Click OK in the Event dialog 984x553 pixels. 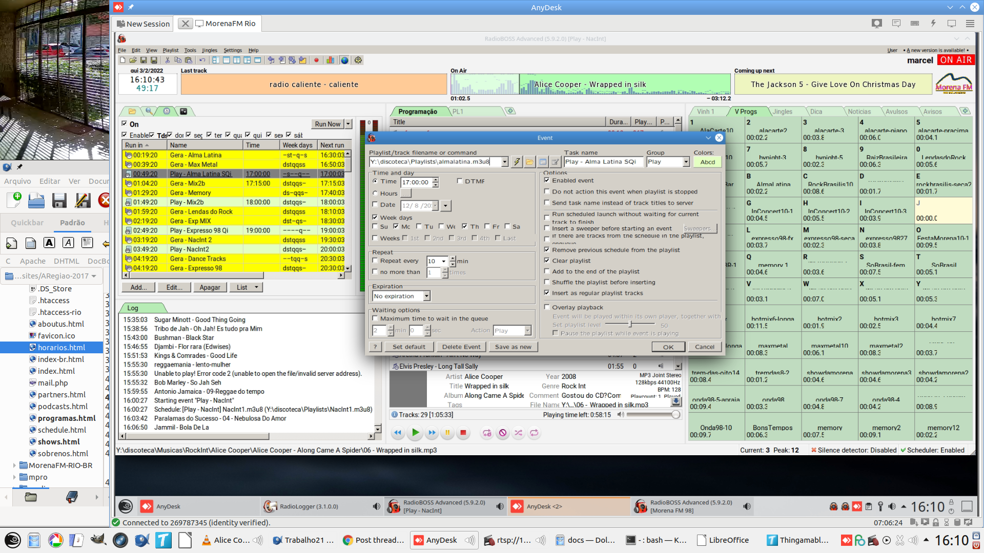668,347
